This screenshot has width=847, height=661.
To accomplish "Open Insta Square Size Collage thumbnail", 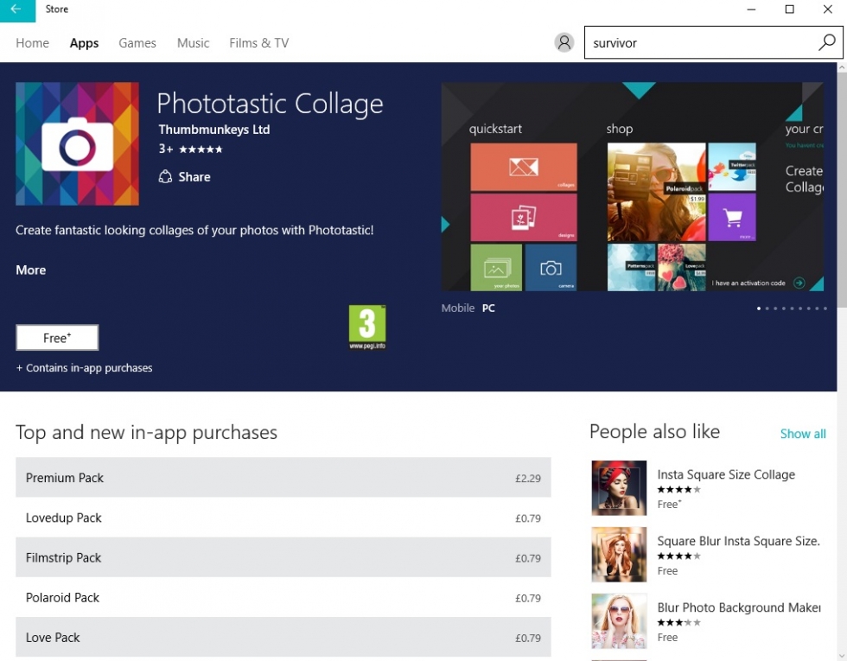I will (x=619, y=487).
